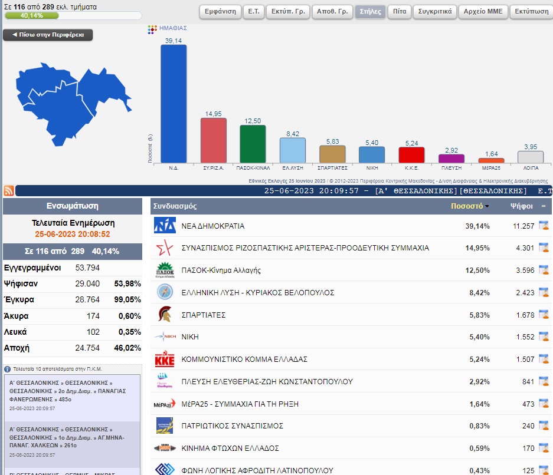Click the ΚΚΕ party logo
553x475 pixels.
[x=164, y=359]
